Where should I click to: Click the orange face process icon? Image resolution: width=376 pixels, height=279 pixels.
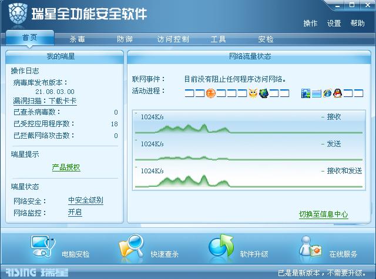click(210, 93)
